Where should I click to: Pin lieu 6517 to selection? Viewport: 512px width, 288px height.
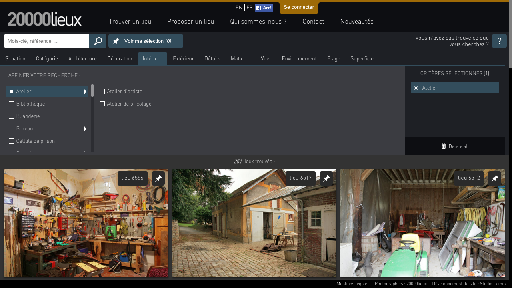point(326,178)
